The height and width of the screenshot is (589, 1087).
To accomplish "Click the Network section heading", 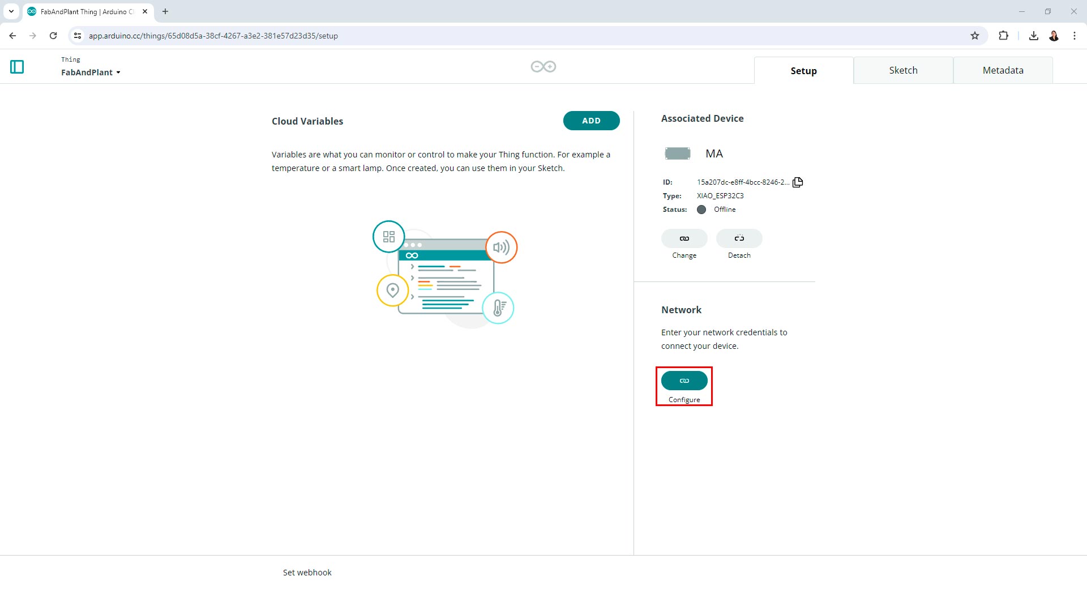I will coord(681,310).
